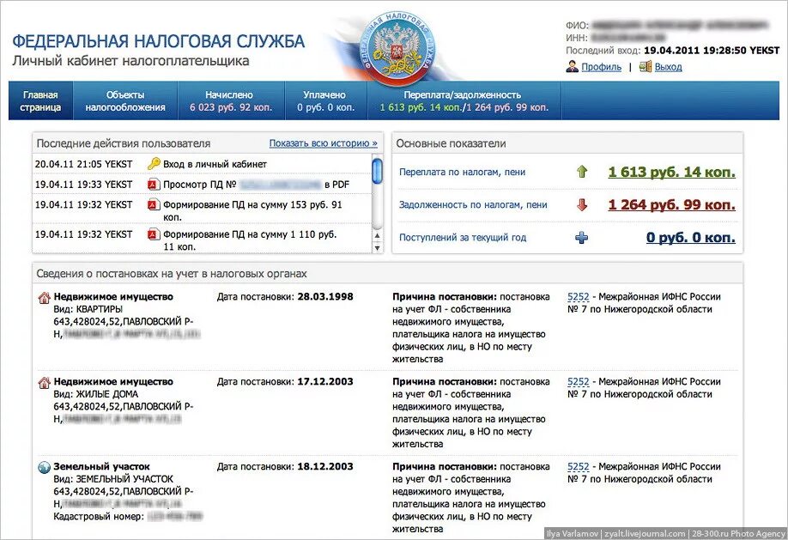The image size is (788, 540).
Task: Click Вход в личный кабинет entry text
Action: point(215,164)
